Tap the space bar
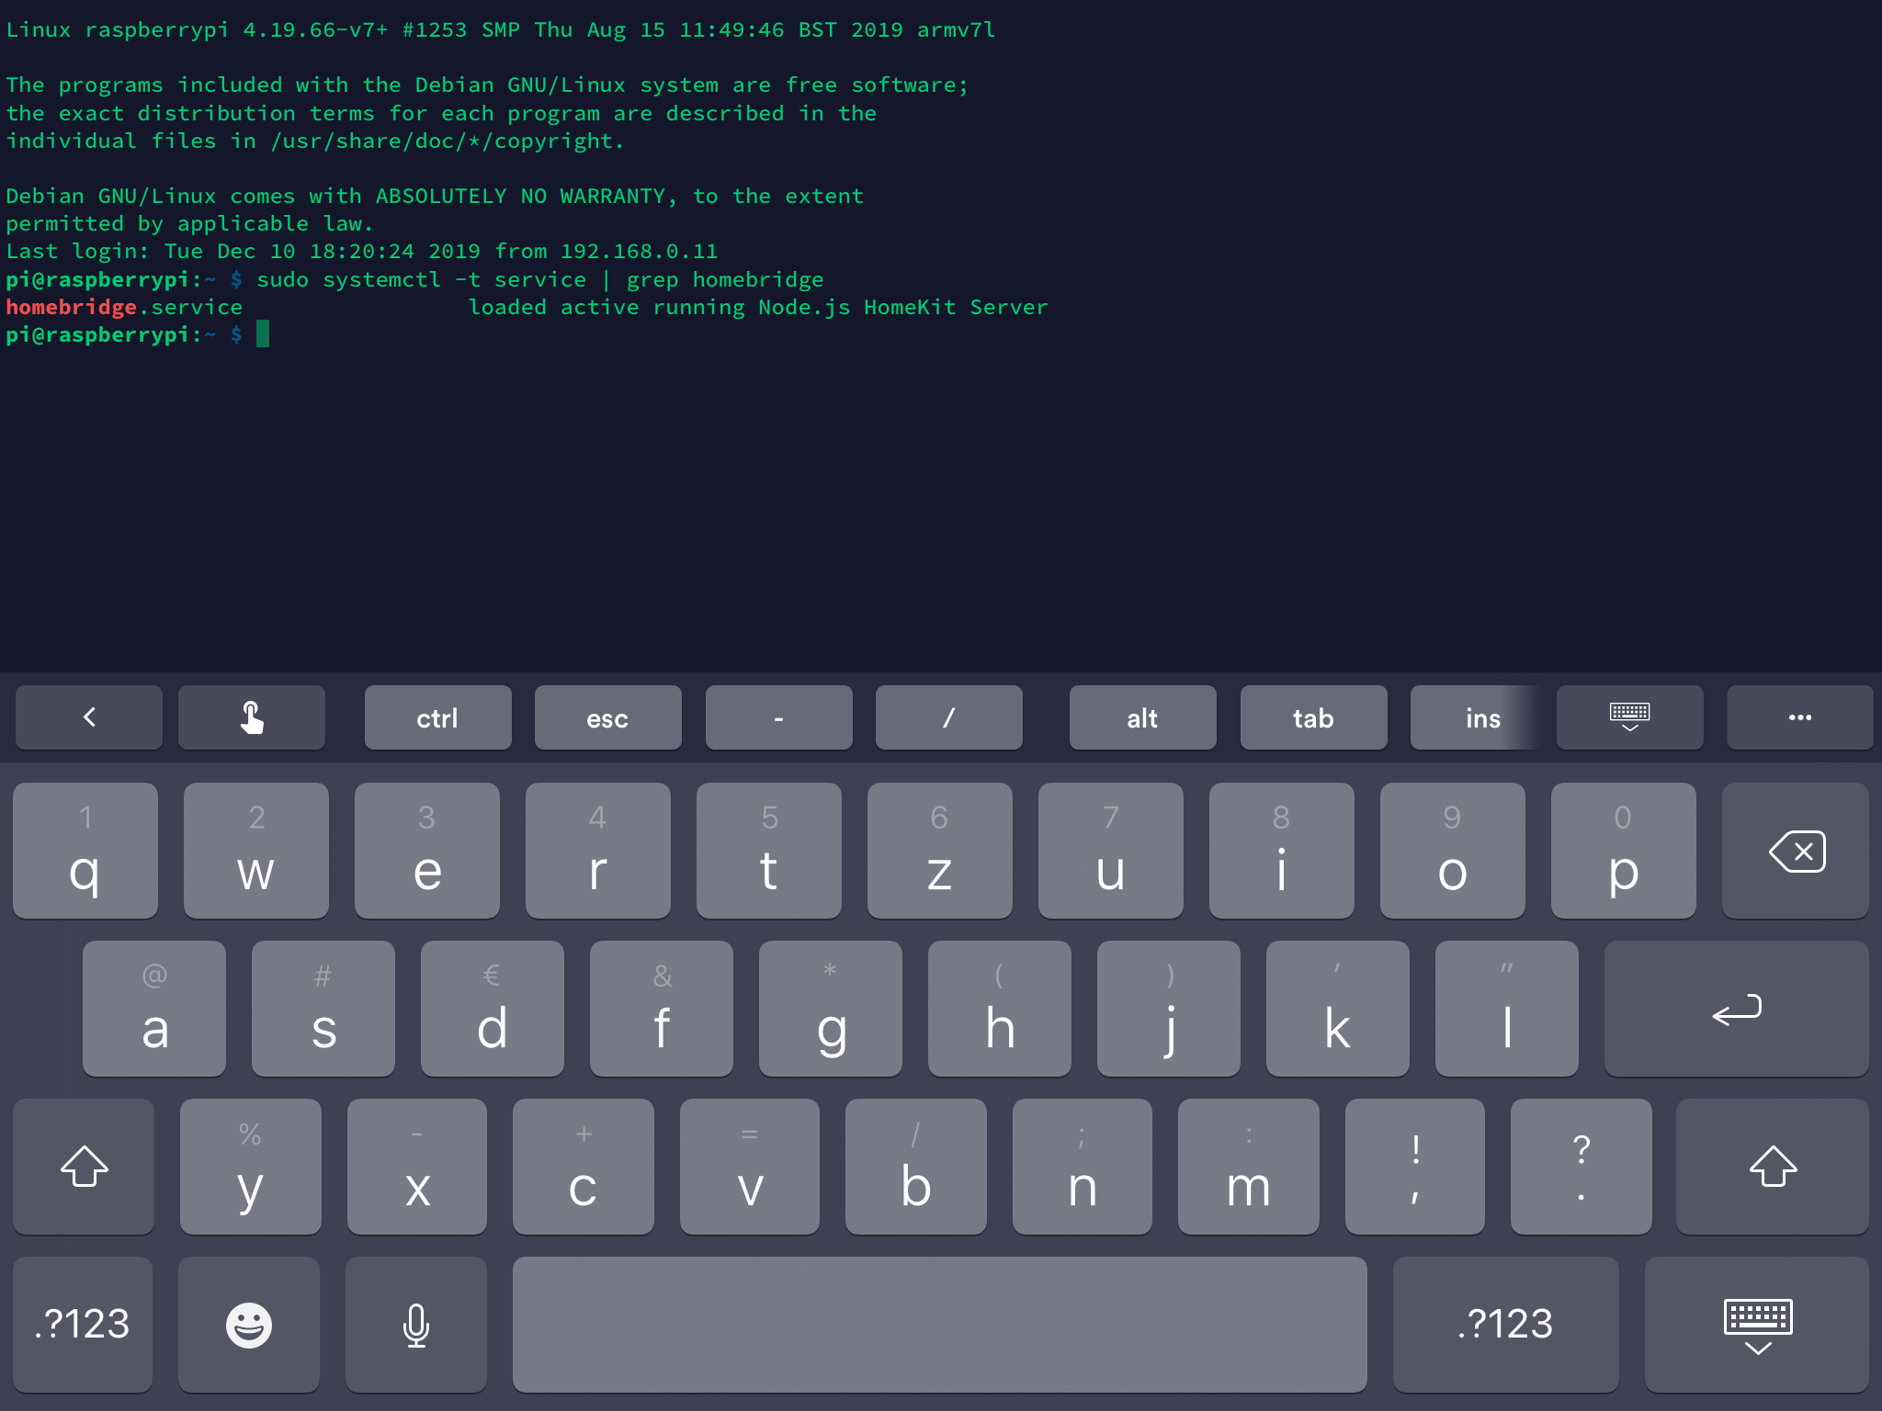Image resolution: width=1882 pixels, height=1411 pixels. 939,1324
